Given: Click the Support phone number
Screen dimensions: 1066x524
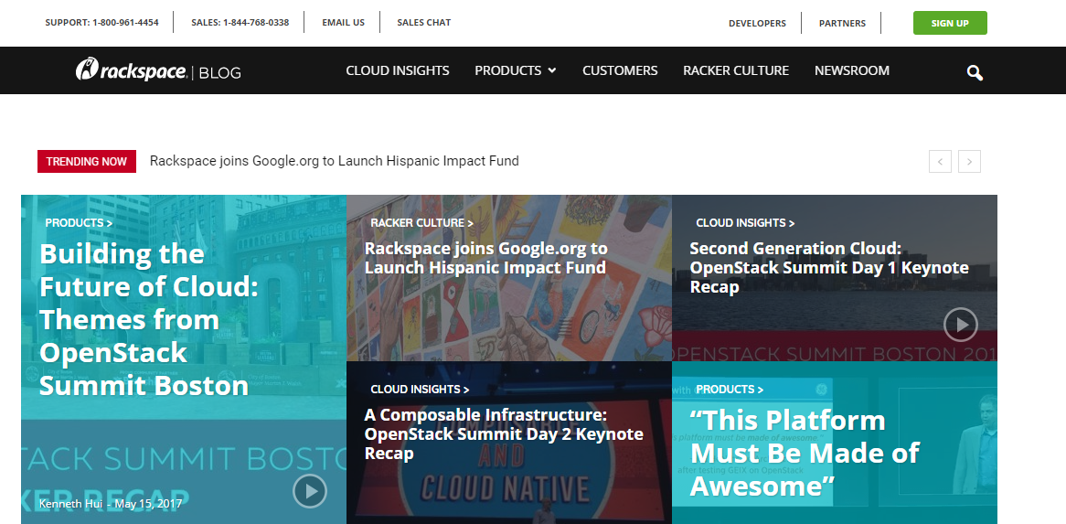Looking at the screenshot, I should tap(102, 23).
